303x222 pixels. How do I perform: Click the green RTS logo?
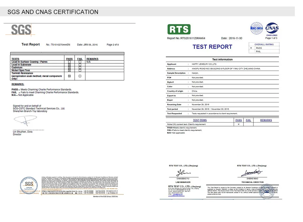(x=179, y=29)
